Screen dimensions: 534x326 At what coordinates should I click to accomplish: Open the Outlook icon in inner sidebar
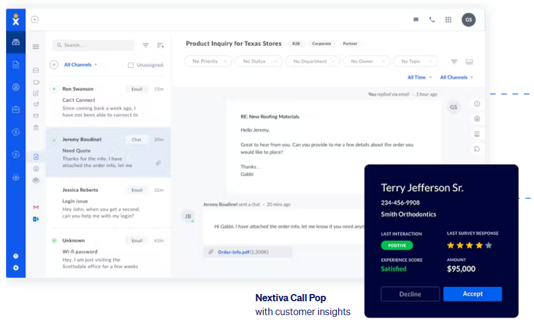coord(36,219)
